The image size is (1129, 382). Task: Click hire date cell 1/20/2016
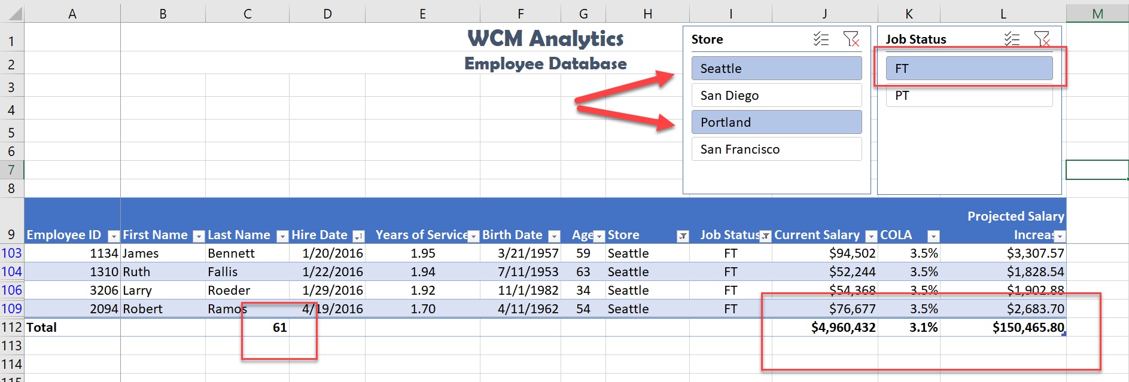pyautogui.click(x=327, y=253)
